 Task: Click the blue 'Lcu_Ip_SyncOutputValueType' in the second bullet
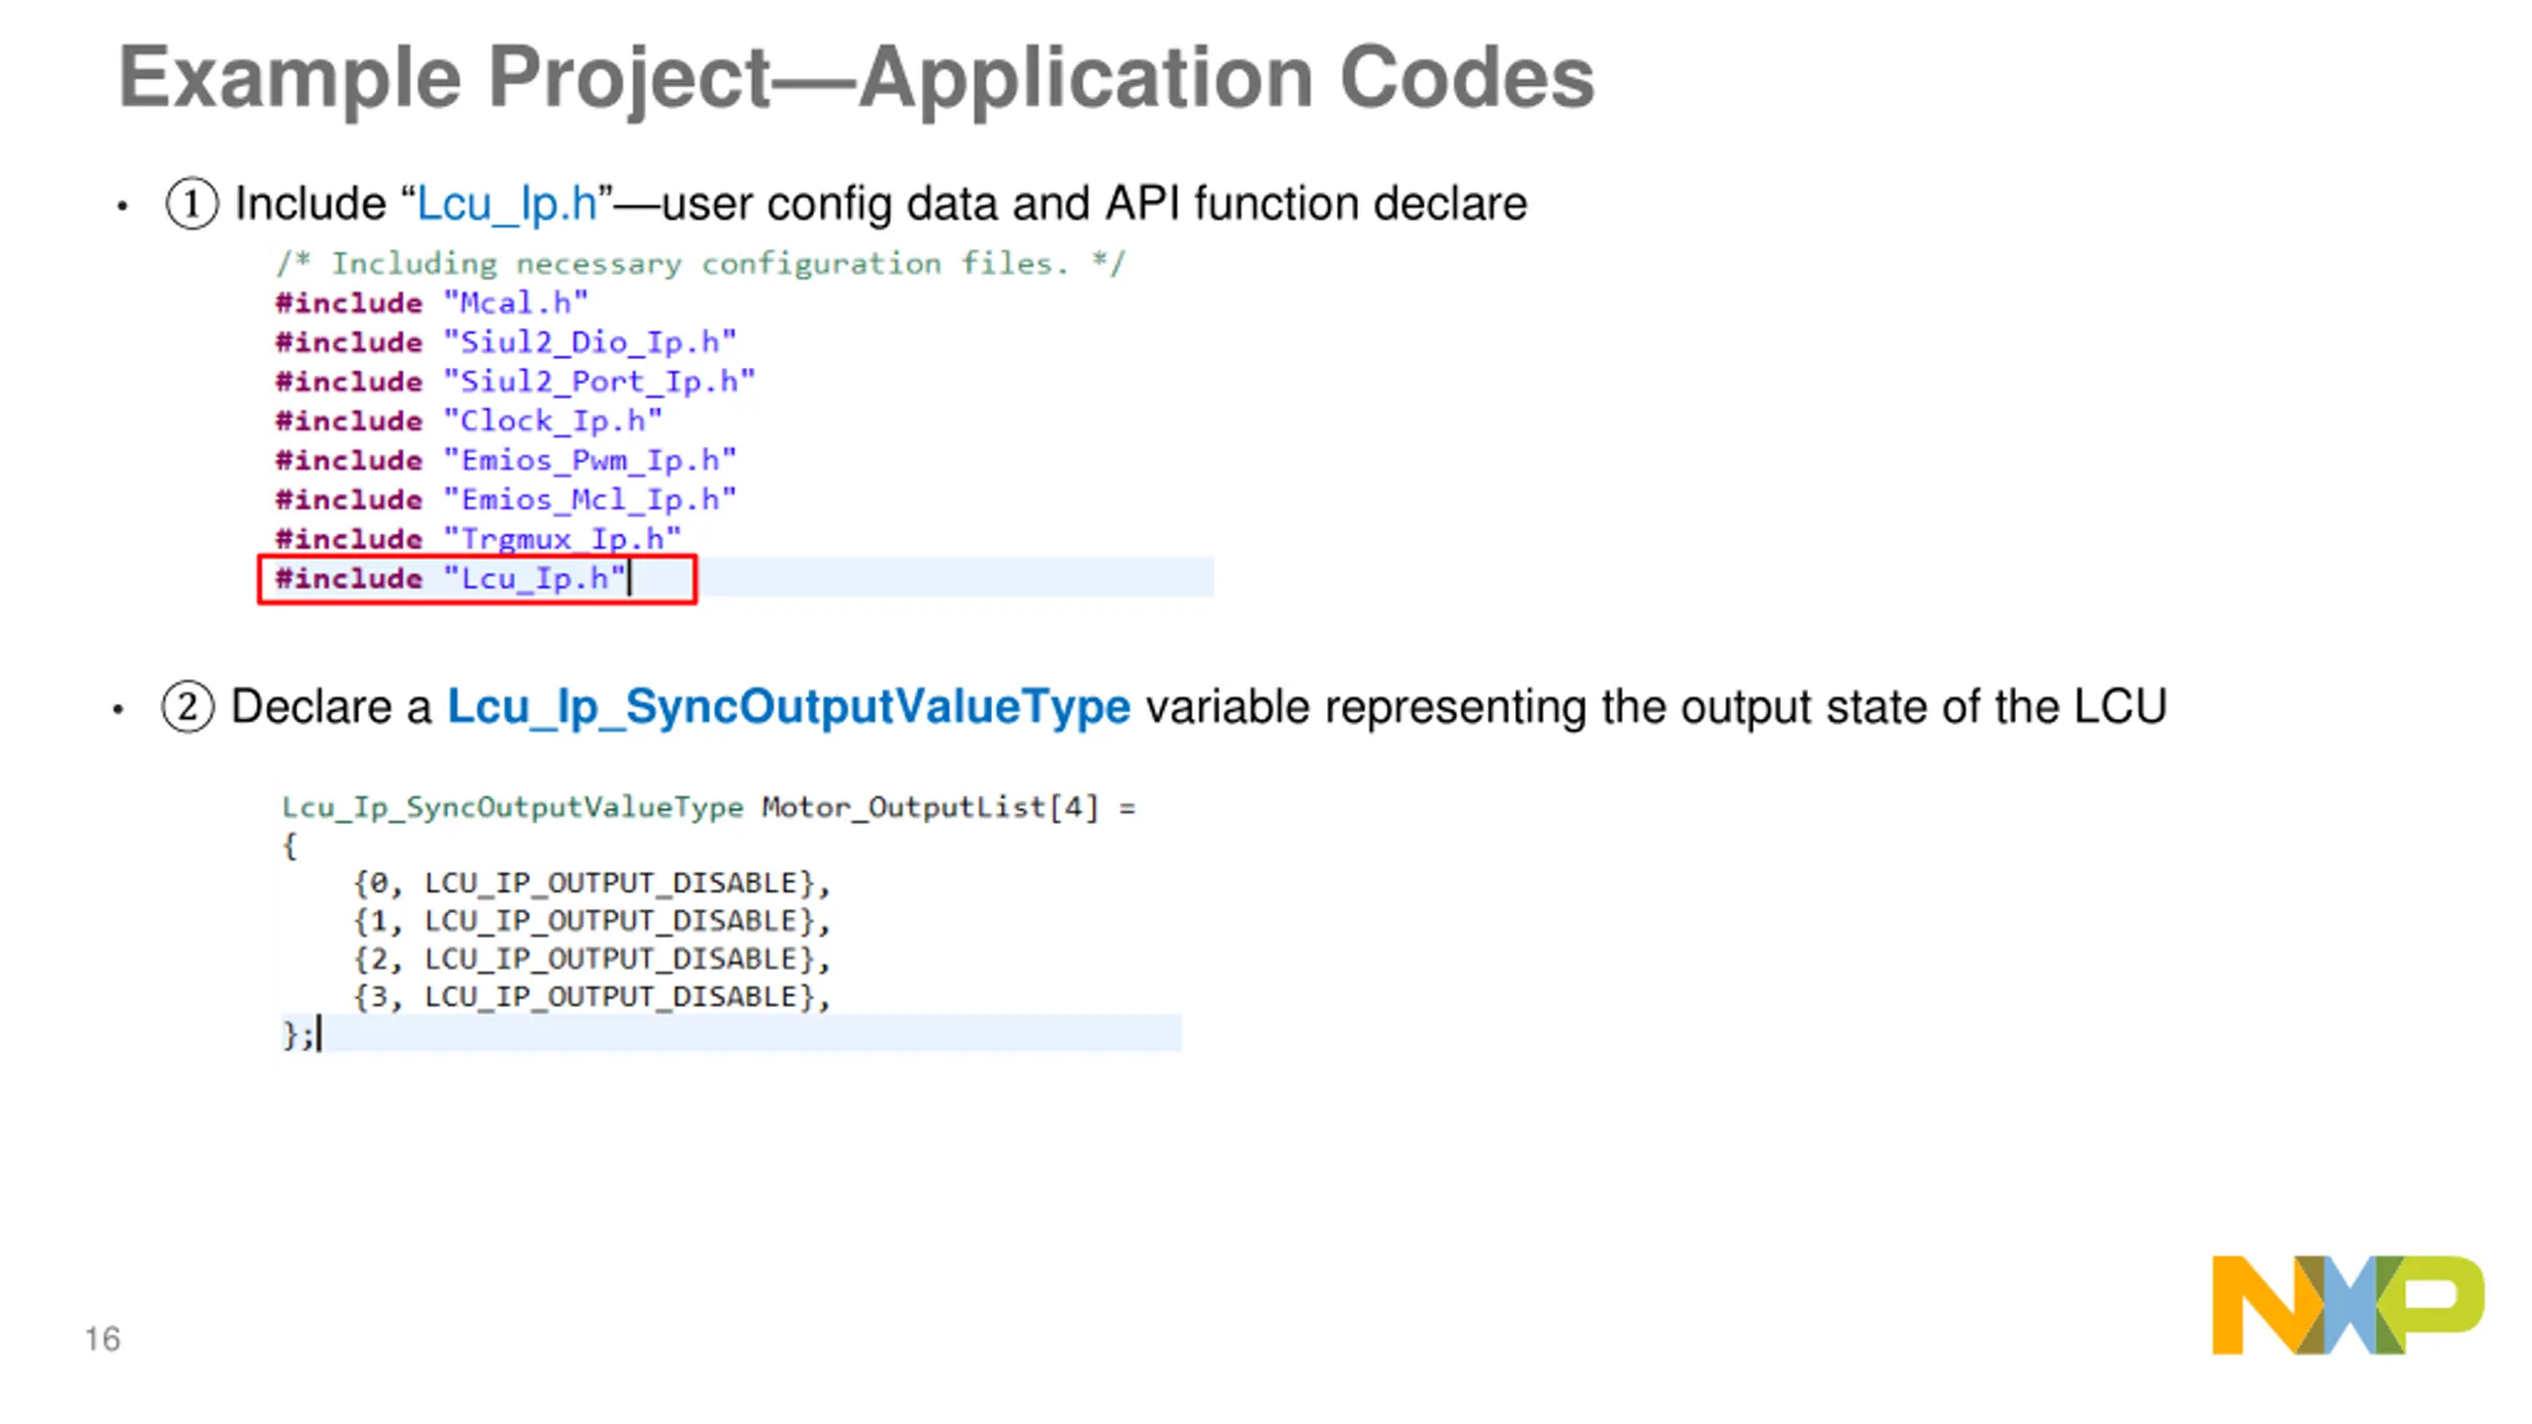(x=788, y=707)
